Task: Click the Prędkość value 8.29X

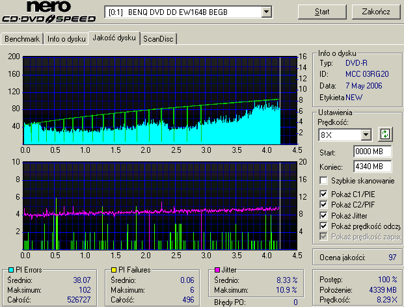Action: (x=386, y=300)
